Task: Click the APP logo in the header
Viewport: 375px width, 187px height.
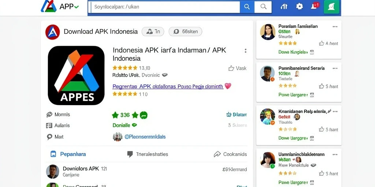Action: (49, 6)
